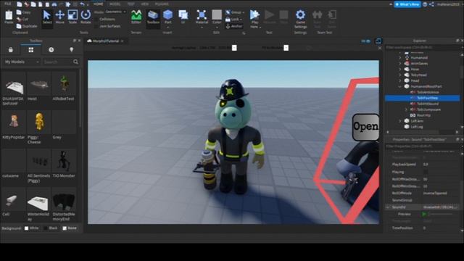Screen dimensions: 464x261
Task: Switch to the PLUGINS ribbon tab
Action: click(x=162, y=4)
